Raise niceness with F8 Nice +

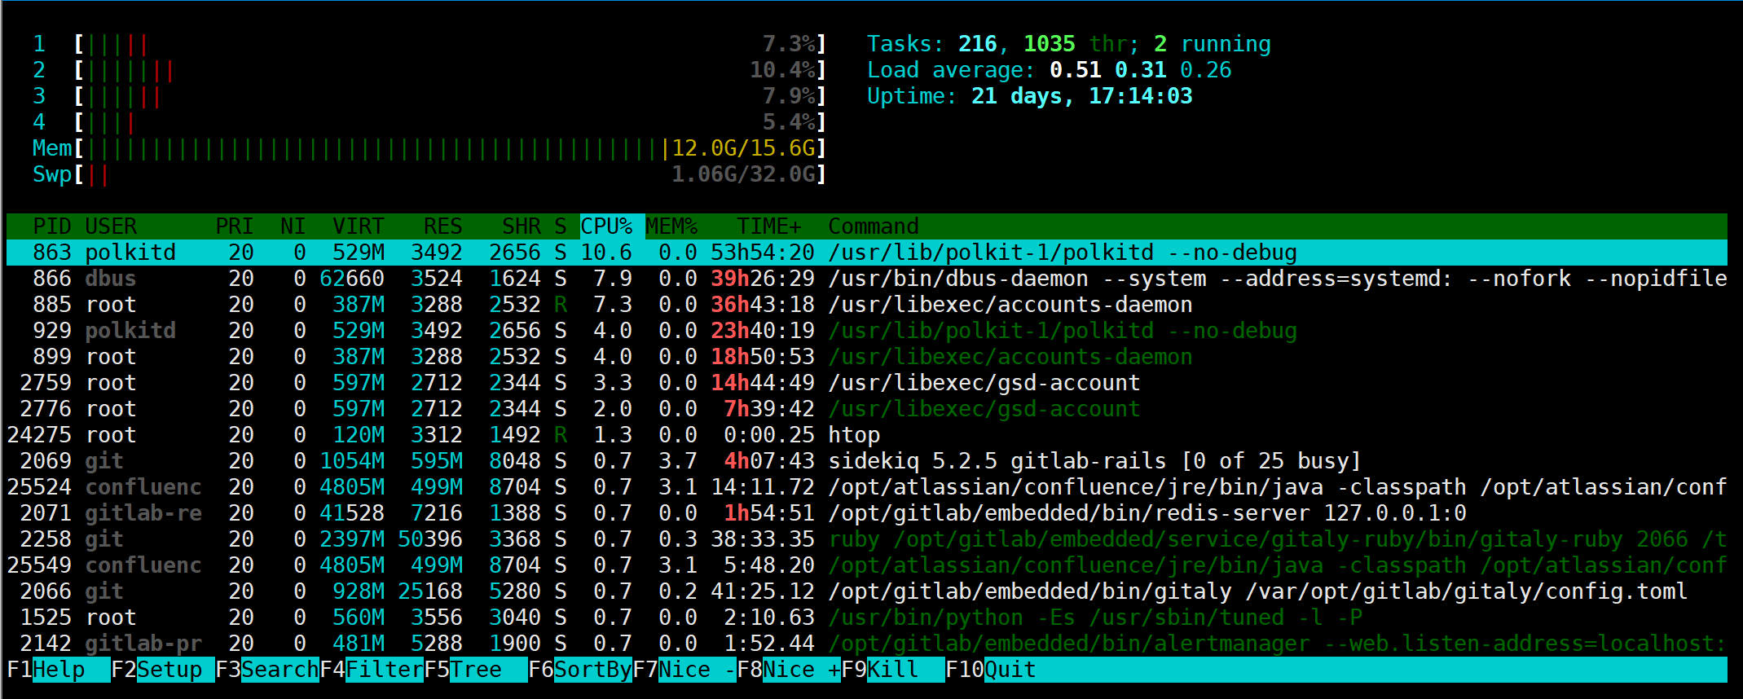coord(789,670)
